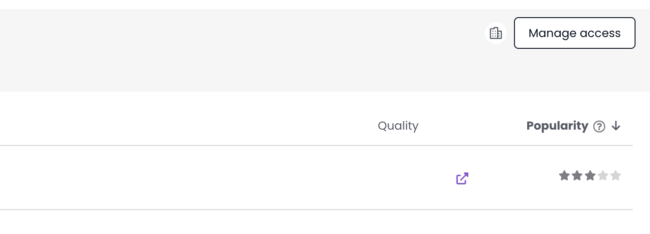Click the gray banner beside building icon

317,33
